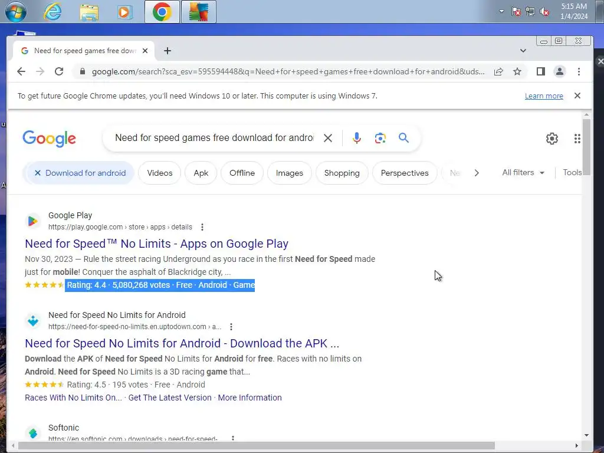Open the Chrome profile avatar
This screenshot has width=604, height=453.
click(x=560, y=71)
